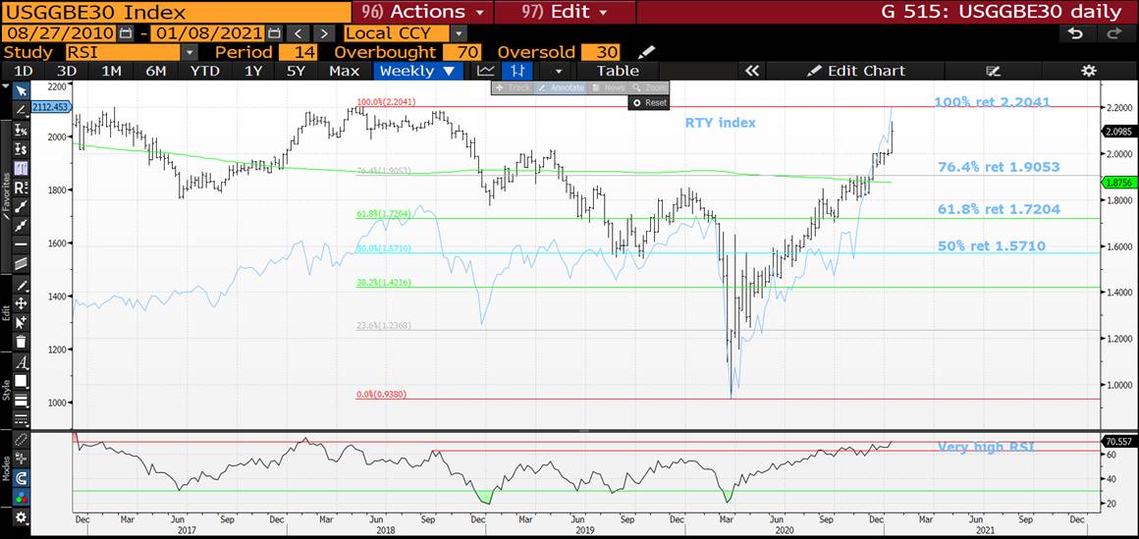The width and height of the screenshot is (1139, 539).
Task: Select the arrow pointer tool
Action: pos(21,90)
